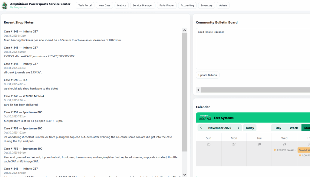The image size is (310, 177).
Task: Click the Amphibious Powersports frog logo
Action: click(5, 5)
